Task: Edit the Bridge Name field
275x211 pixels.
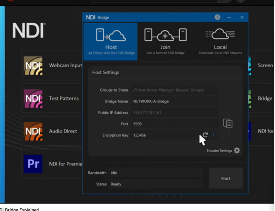Action: click(x=174, y=101)
